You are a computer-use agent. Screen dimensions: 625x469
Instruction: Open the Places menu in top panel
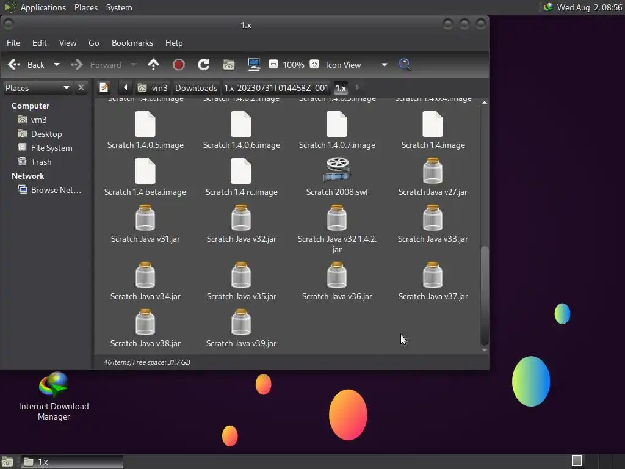pyautogui.click(x=85, y=7)
